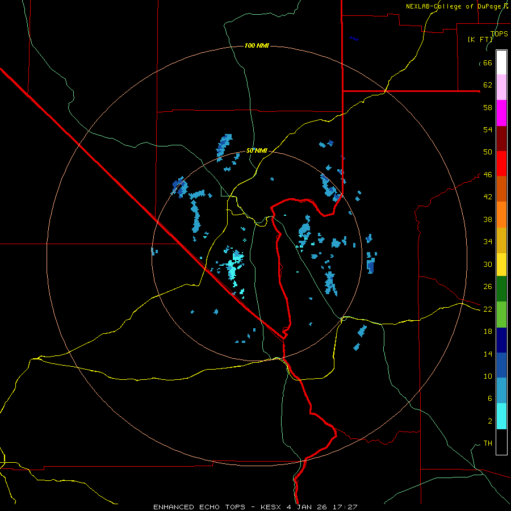Click the 'ENHANCED ECHO TOPS' product caption

tap(199, 507)
